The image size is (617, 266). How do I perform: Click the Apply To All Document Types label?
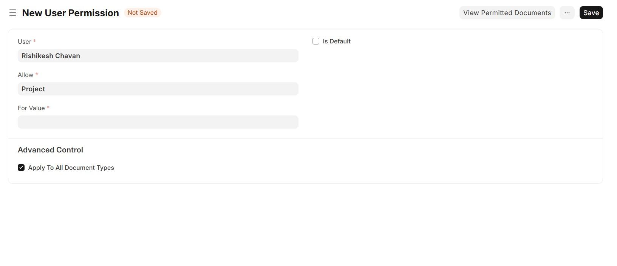tap(71, 168)
